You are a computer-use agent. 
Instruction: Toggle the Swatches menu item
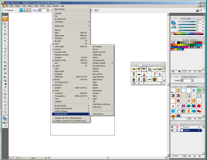(x=71, y=85)
